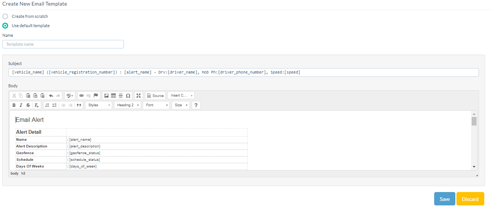491x221 pixels.
Task: Insert a link using the toolbar
Action: tap(82, 95)
